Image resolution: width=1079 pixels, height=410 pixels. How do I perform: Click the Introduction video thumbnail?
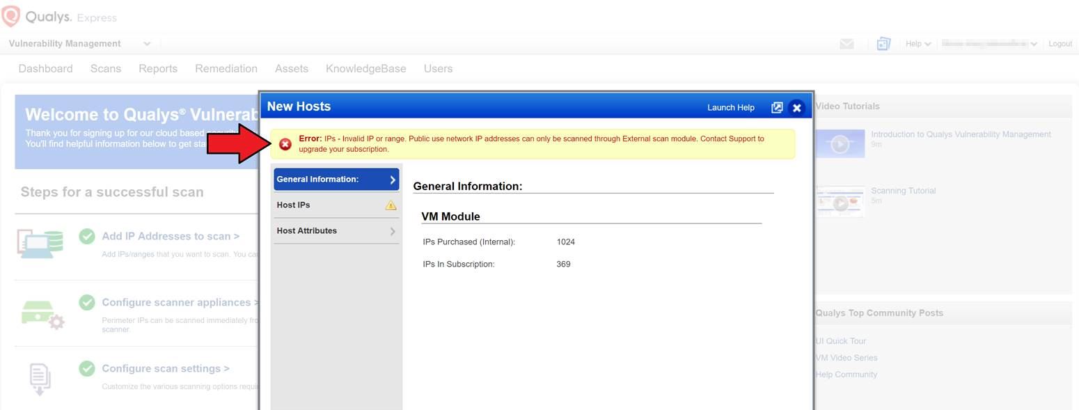pyautogui.click(x=840, y=143)
